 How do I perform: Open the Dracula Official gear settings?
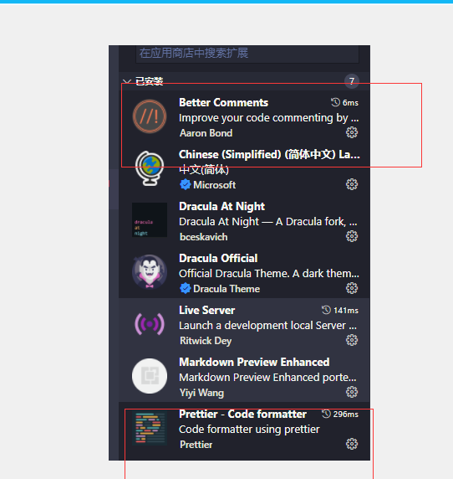(x=352, y=288)
